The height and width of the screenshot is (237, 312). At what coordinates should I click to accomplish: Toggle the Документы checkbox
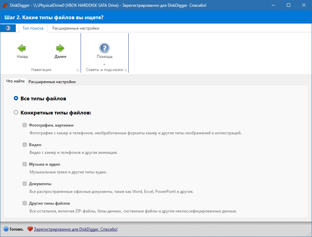pos(25,184)
